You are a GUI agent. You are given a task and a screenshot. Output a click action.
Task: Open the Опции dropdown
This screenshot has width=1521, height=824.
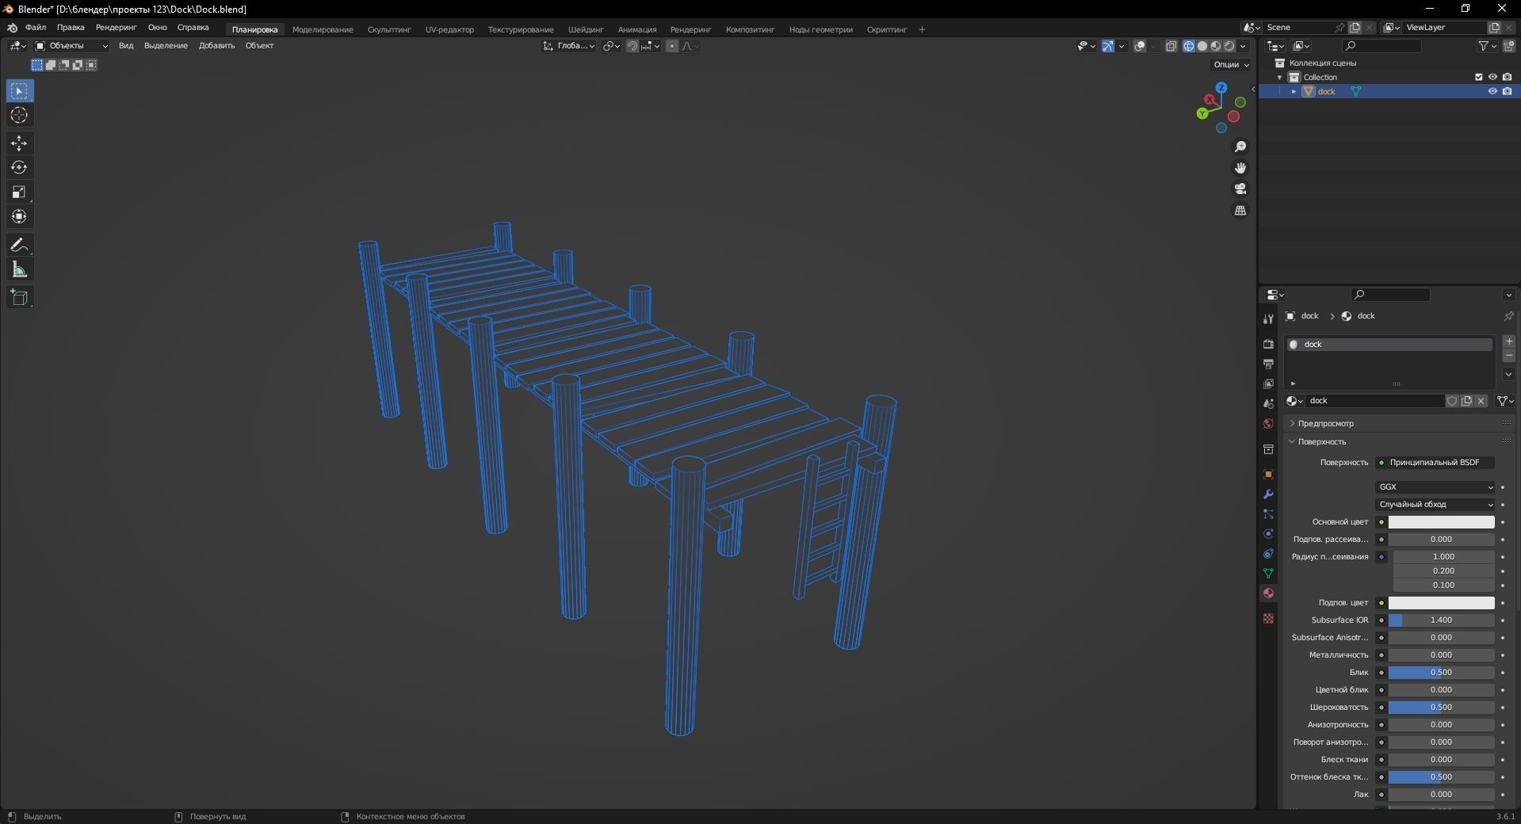(1231, 65)
